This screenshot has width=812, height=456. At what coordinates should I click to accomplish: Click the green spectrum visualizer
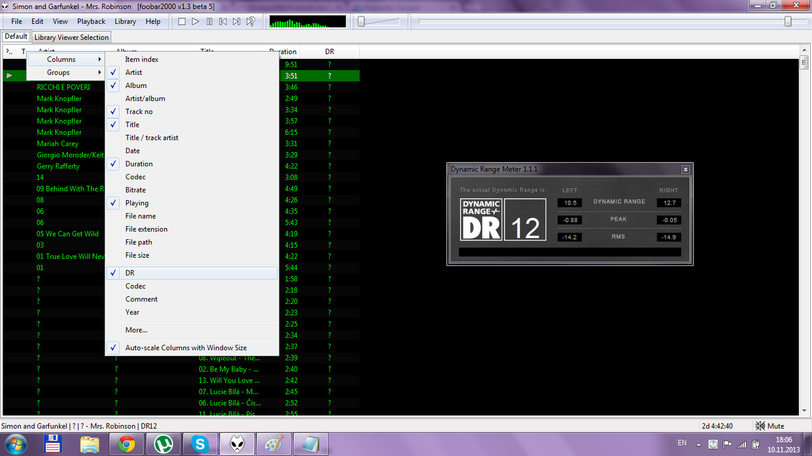(308, 22)
